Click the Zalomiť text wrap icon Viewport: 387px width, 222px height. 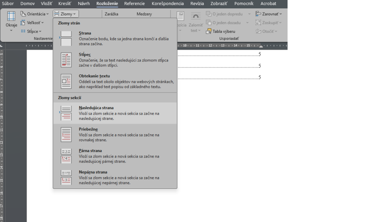pyautogui.click(x=195, y=16)
